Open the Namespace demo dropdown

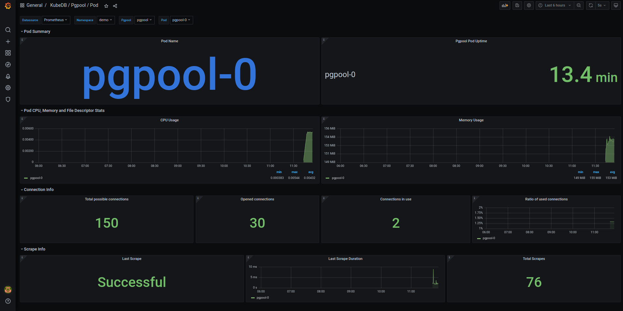(x=106, y=20)
